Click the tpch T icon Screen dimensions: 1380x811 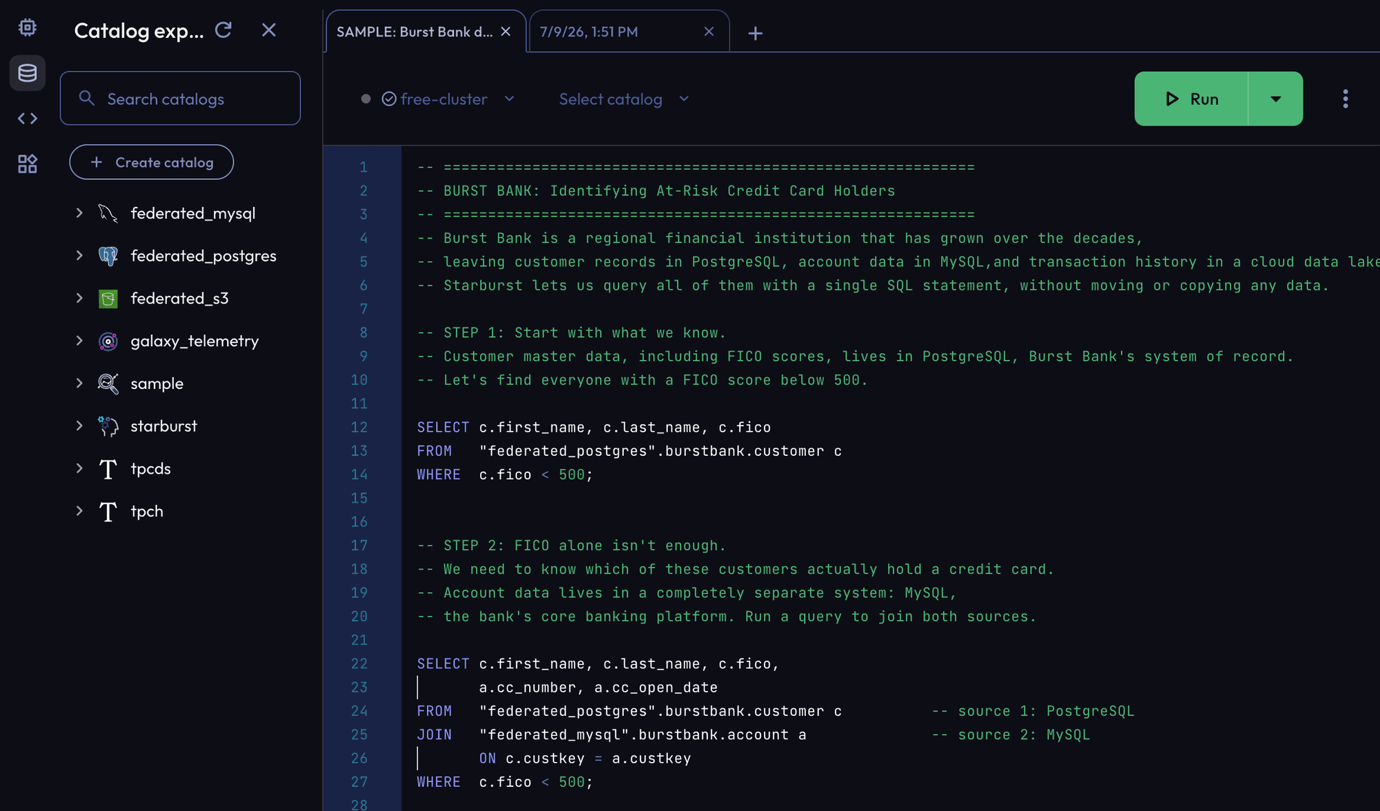(x=108, y=512)
